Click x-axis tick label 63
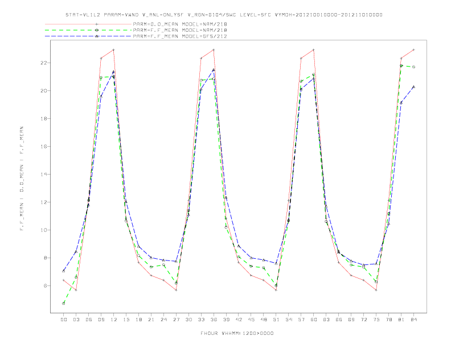The image size is (451, 348). click(326, 320)
